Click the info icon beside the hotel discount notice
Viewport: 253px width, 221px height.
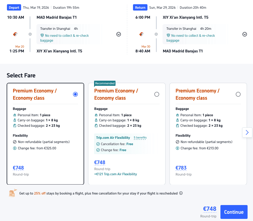pyautogui.click(x=181, y=193)
